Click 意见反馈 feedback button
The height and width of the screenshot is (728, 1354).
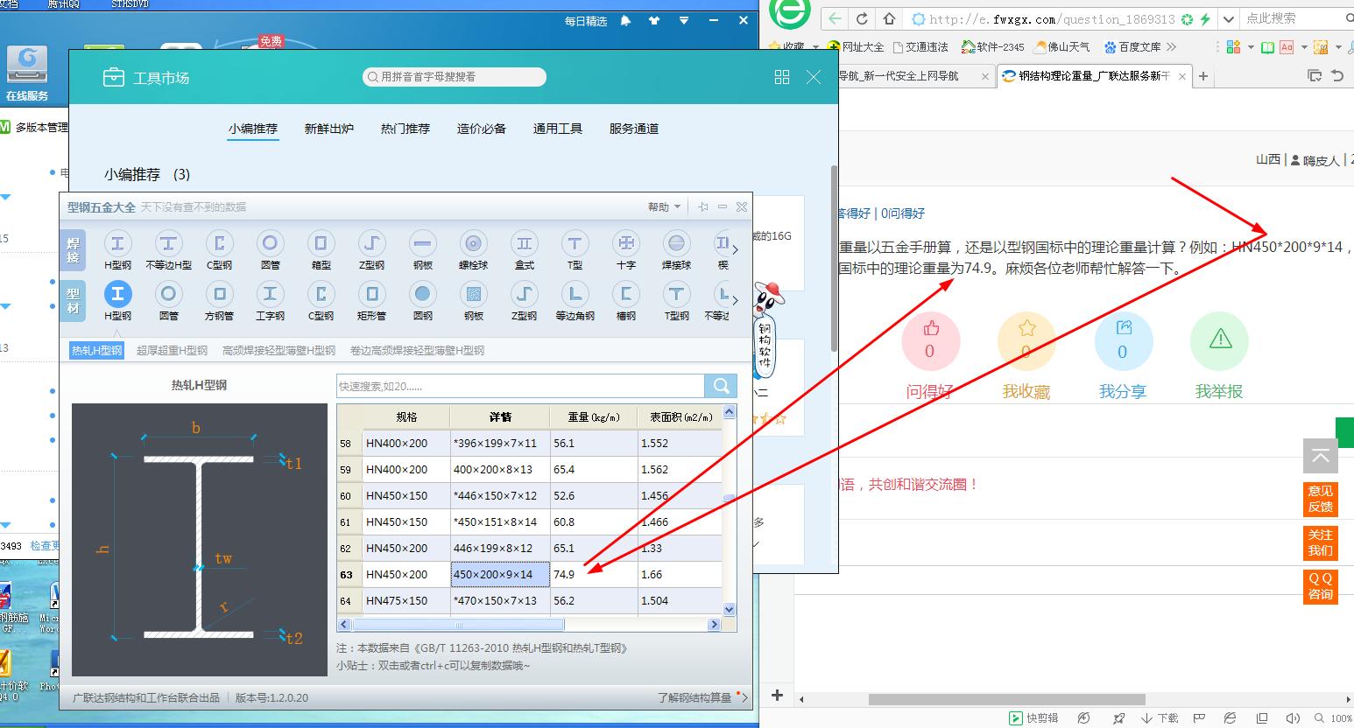[x=1320, y=499]
